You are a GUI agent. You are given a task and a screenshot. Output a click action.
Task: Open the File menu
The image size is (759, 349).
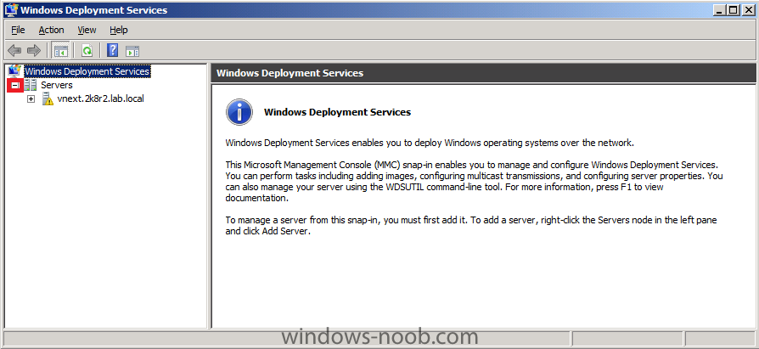click(x=18, y=30)
